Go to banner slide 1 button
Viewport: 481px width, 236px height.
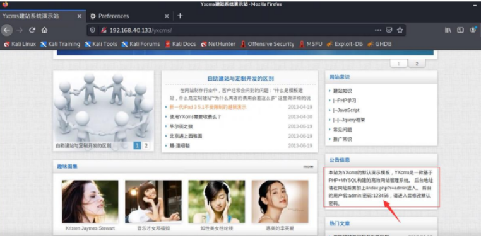point(398,64)
